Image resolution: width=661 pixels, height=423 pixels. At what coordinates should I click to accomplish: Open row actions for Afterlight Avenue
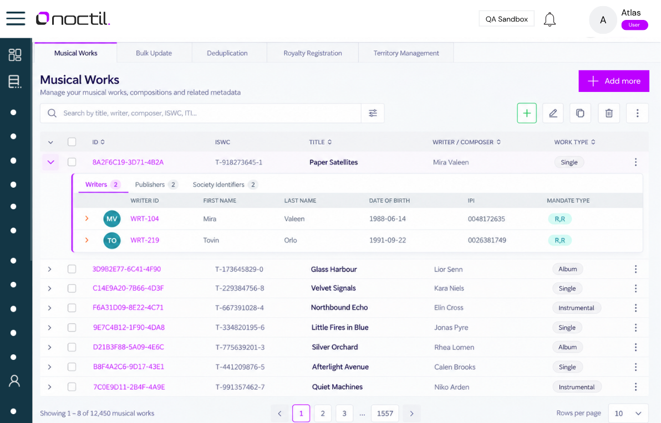635,367
